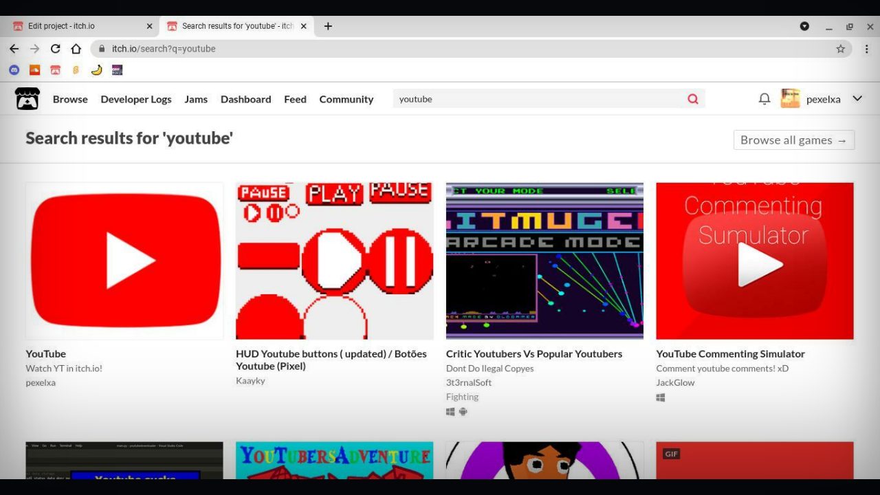Go to Jams
The image size is (880, 495).
tap(196, 99)
